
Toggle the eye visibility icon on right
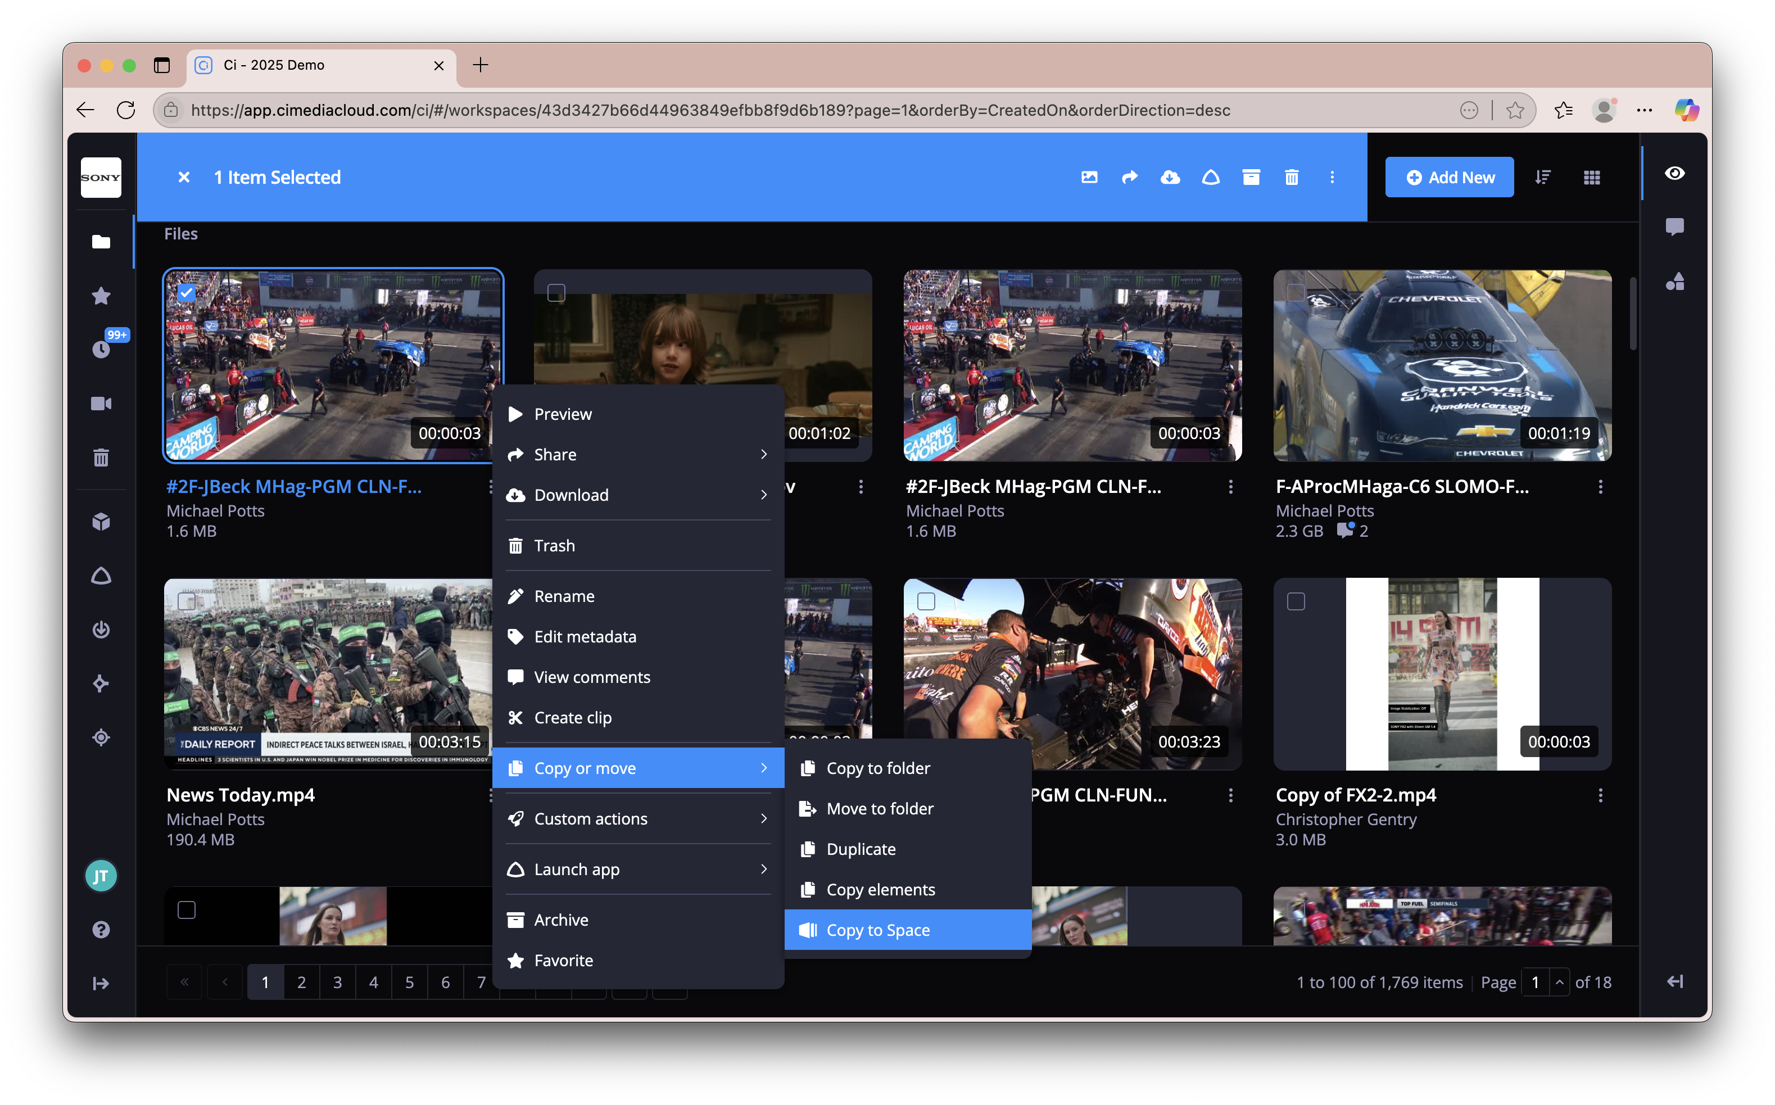click(1675, 173)
